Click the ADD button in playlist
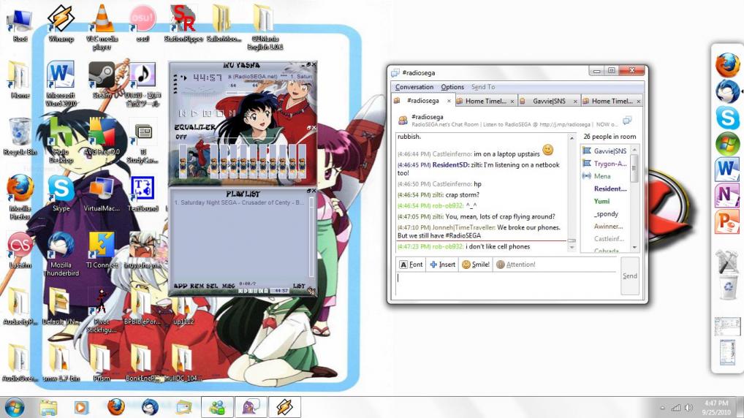The image size is (744, 418). click(x=181, y=286)
